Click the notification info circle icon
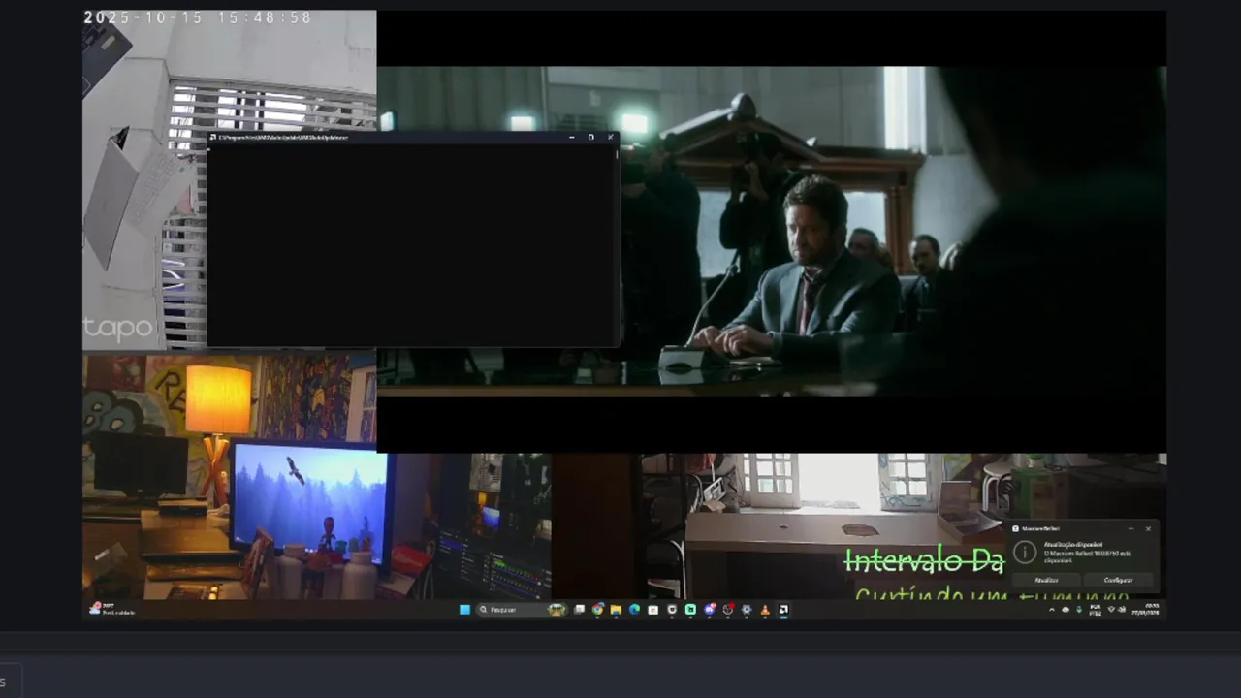The width and height of the screenshot is (1241, 698). click(1025, 553)
